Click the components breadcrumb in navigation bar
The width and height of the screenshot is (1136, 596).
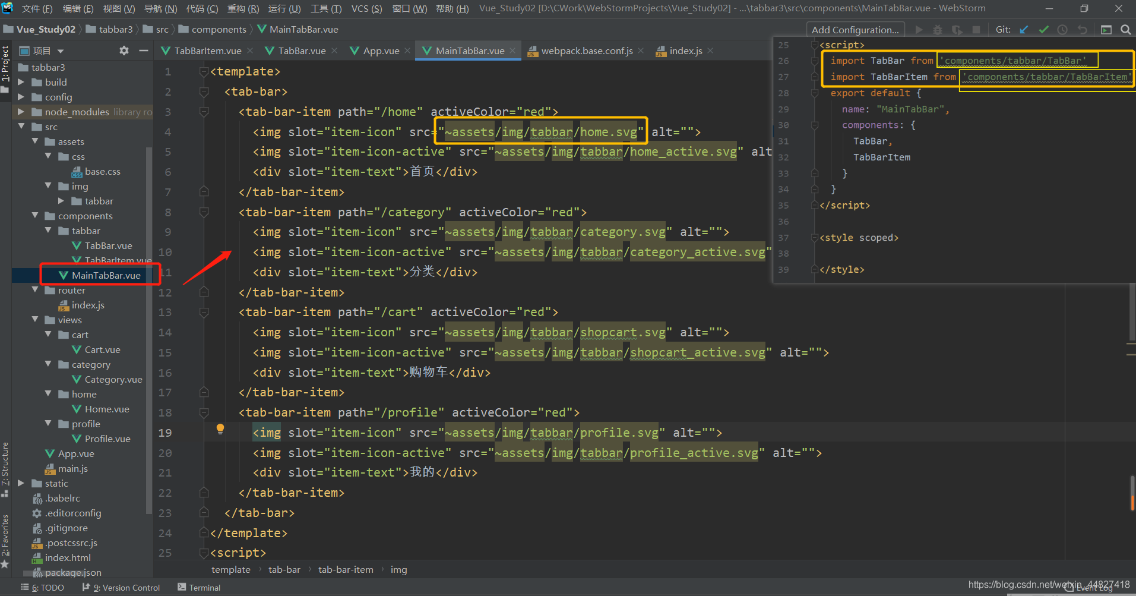click(213, 30)
